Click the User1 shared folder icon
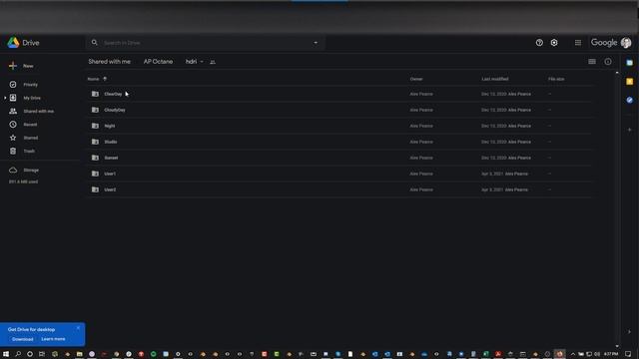Screen dimensions: 639x359 (x=95, y=174)
